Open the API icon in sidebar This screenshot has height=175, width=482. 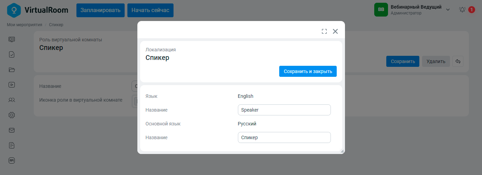tap(12, 161)
